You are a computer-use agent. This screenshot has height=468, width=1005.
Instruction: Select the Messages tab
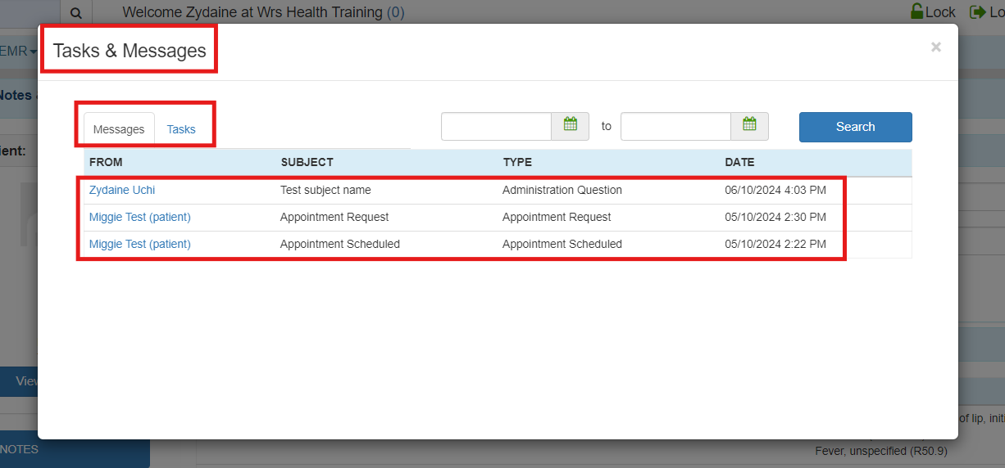click(x=119, y=129)
